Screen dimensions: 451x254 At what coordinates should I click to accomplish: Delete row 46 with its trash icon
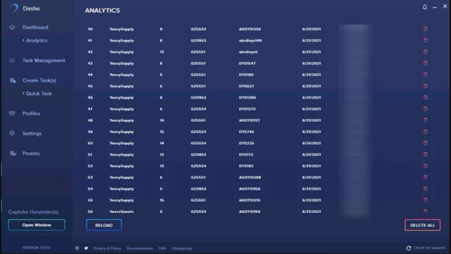tap(425, 97)
